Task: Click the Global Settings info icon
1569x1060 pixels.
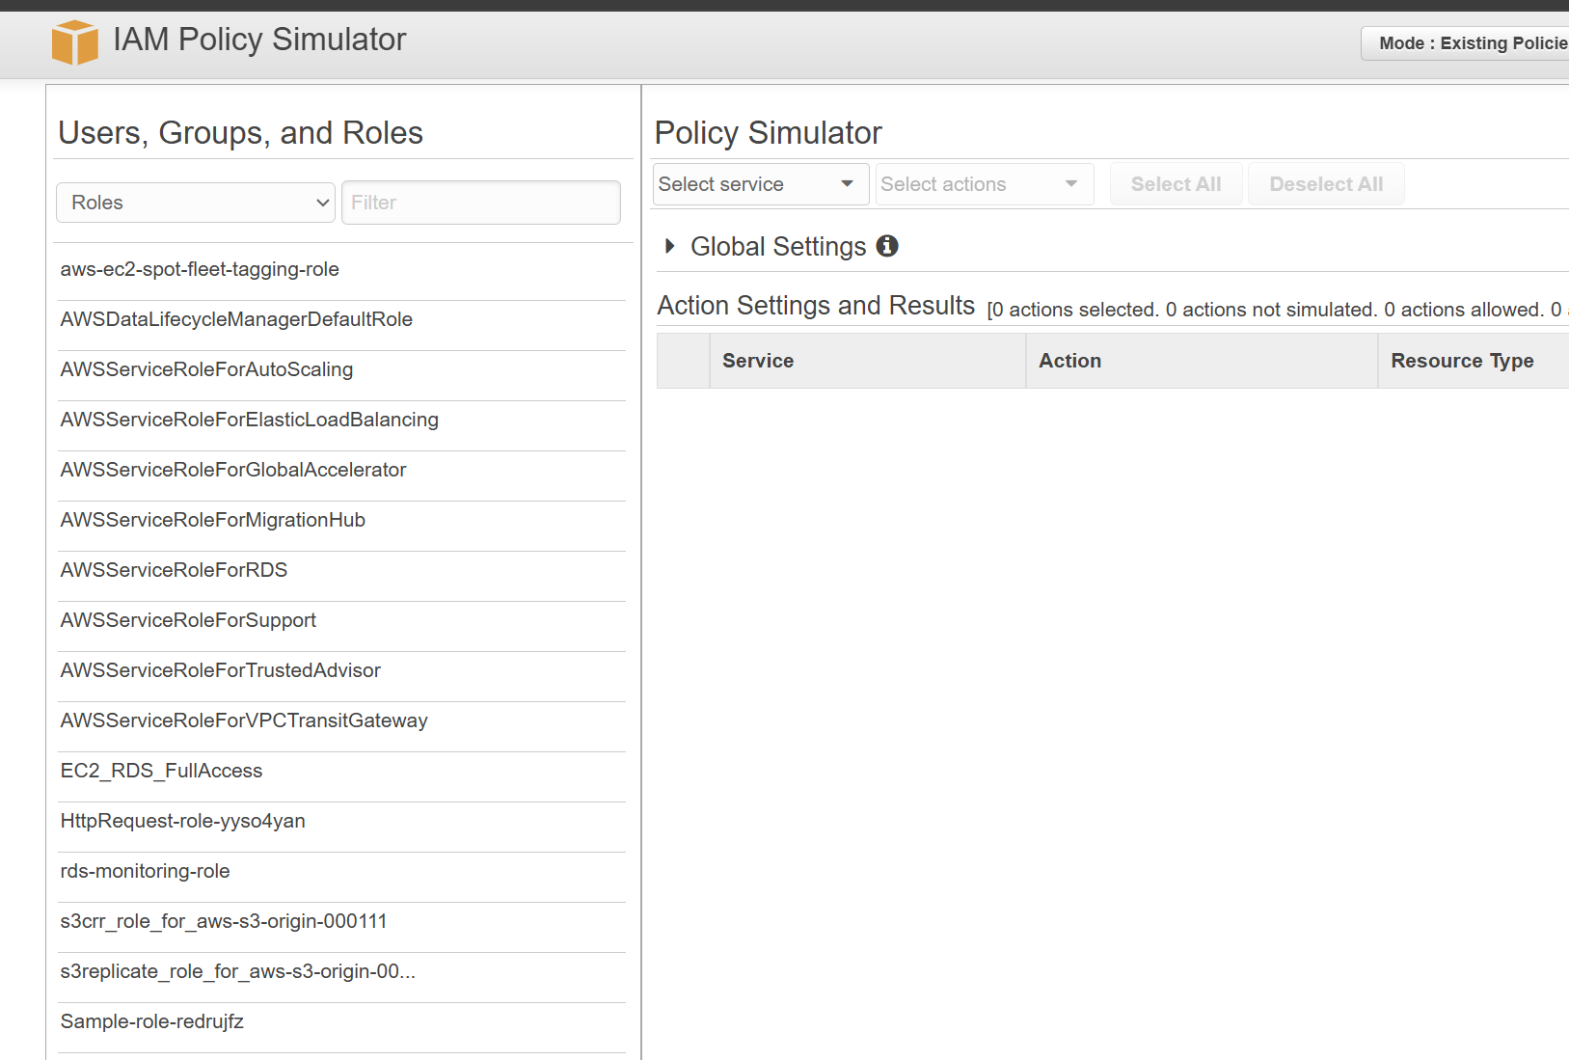Action: click(887, 246)
